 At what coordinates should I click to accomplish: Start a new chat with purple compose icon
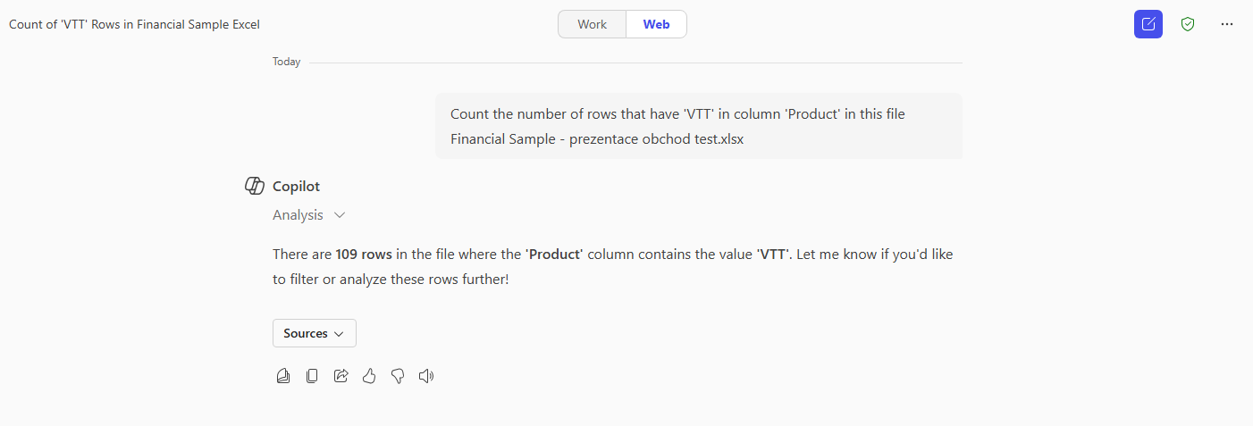pyautogui.click(x=1148, y=24)
